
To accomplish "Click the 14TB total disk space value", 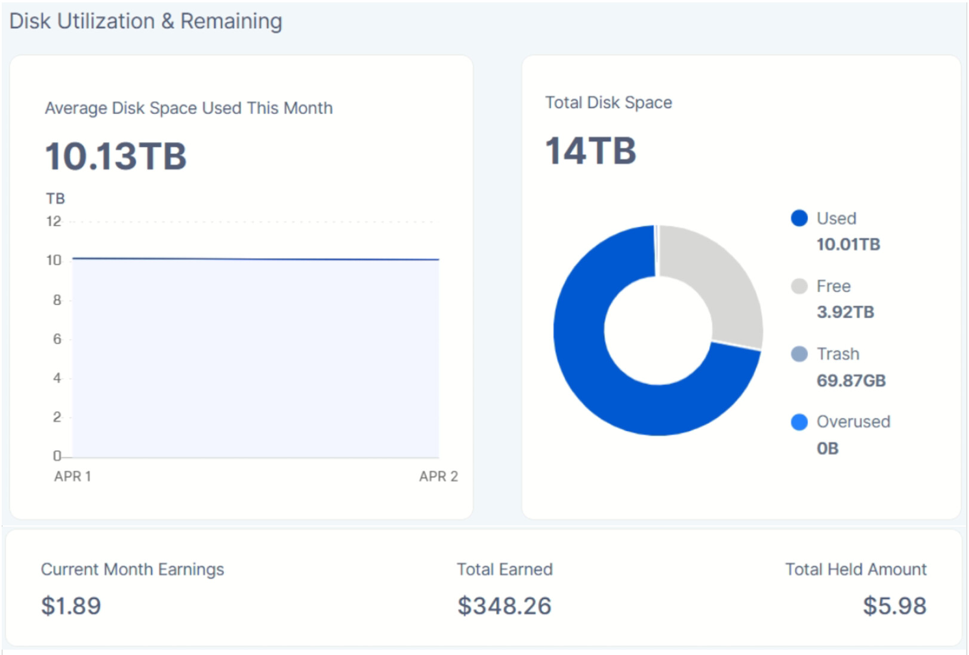I will pyautogui.click(x=590, y=150).
